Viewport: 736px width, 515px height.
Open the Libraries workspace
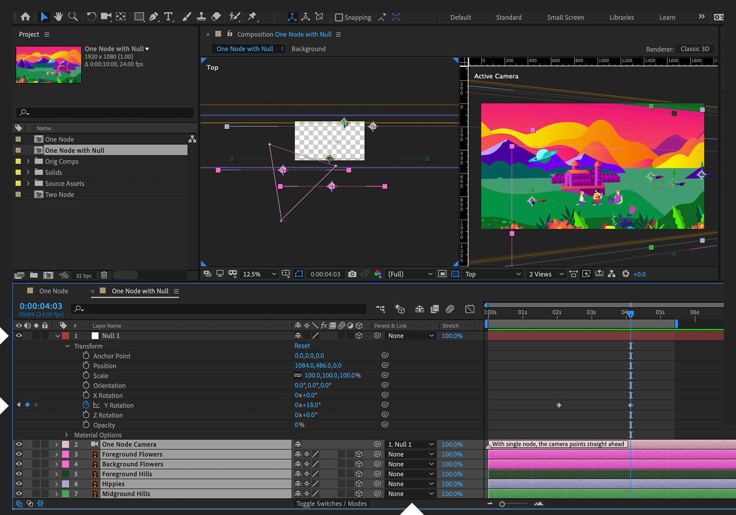(621, 17)
